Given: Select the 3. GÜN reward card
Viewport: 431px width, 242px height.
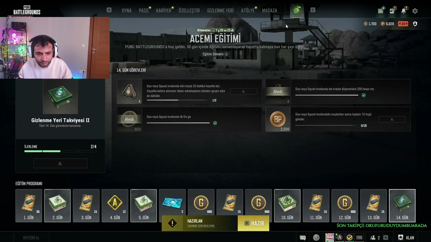Looking at the screenshot, I should pyautogui.click(x=86, y=206).
